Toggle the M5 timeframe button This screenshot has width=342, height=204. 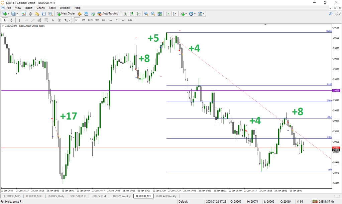click(84, 20)
